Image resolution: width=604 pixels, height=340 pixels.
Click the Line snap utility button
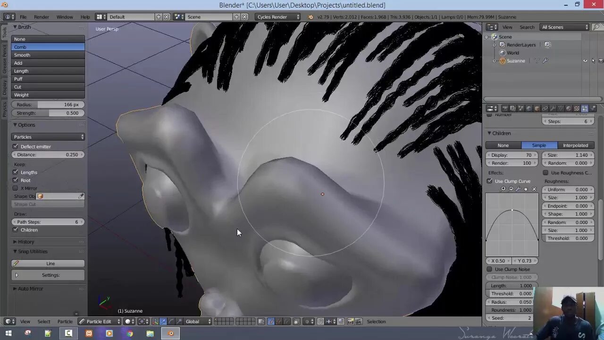48,263
